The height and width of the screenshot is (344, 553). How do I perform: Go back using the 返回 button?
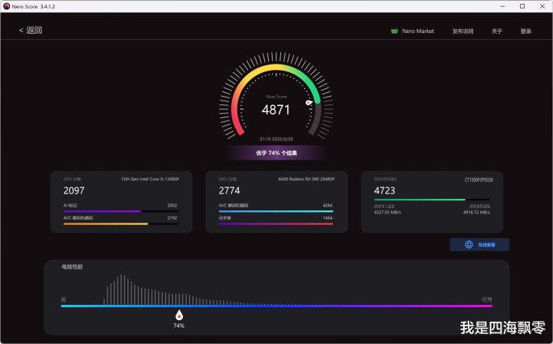click(x=30, y=30)
